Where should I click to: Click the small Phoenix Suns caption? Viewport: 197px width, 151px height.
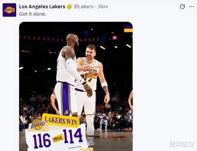tap(75, 147)
